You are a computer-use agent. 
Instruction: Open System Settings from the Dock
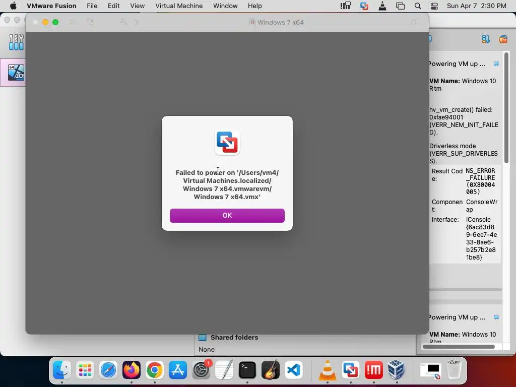(201, 369)
